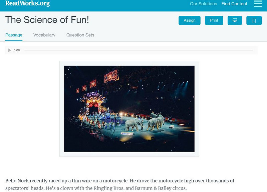
Task: Click the title The Science of Fun!
Action: [47, 20]
